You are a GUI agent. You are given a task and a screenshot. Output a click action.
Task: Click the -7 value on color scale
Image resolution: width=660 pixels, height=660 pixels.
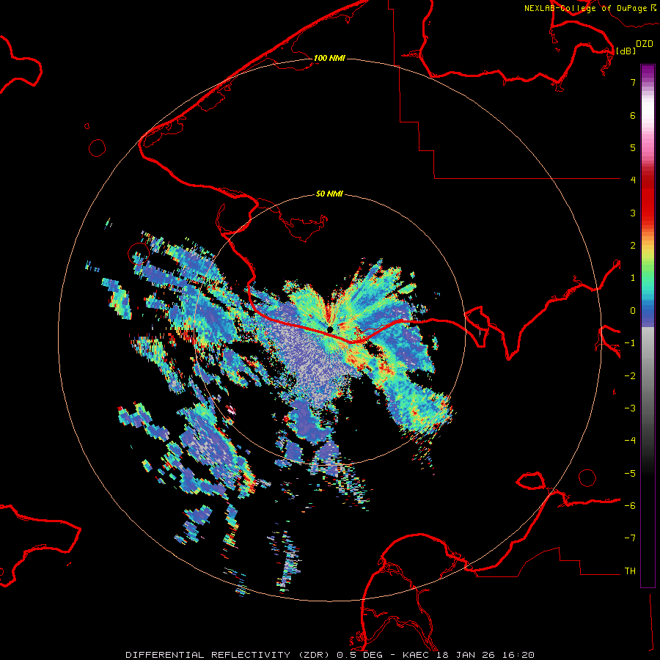coord(630,538)
